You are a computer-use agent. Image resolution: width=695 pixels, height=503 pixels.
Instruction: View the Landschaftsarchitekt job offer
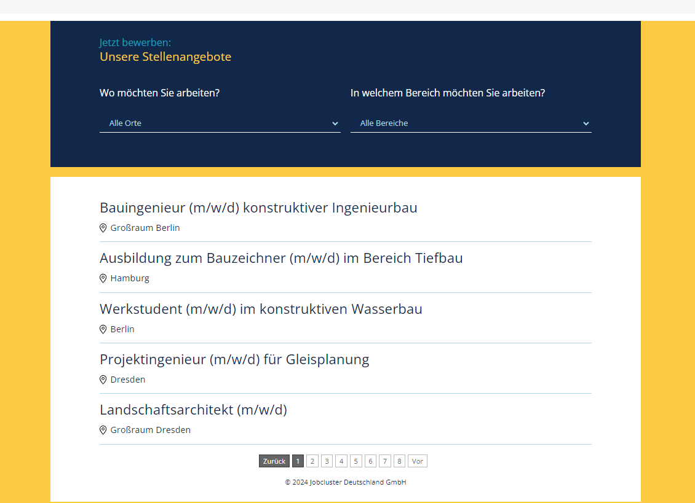coord(193,410)
